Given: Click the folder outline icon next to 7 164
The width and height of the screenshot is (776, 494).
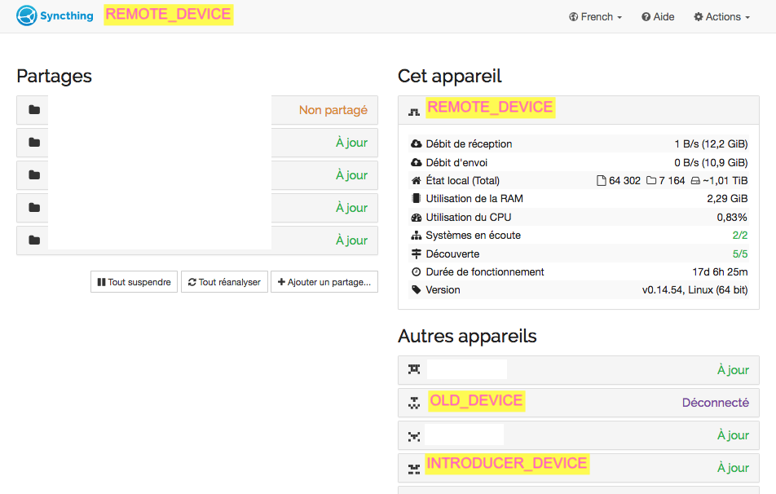Looking at the screenshot, I should [x=651, y=181].
